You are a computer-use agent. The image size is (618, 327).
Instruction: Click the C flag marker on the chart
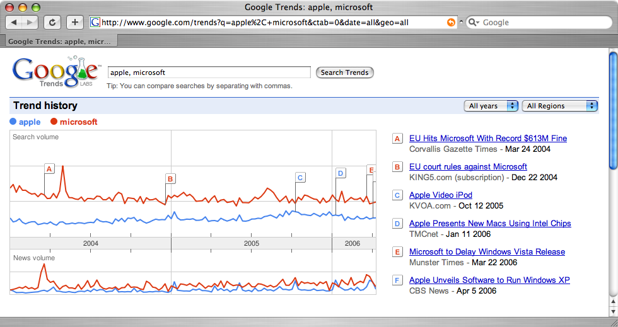(x=300, y=178)
